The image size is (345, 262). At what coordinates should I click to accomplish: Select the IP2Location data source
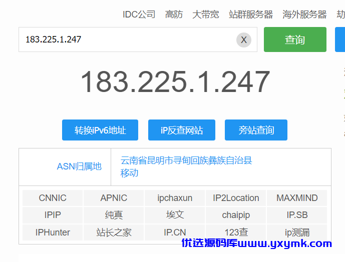[x=236, y=198]
